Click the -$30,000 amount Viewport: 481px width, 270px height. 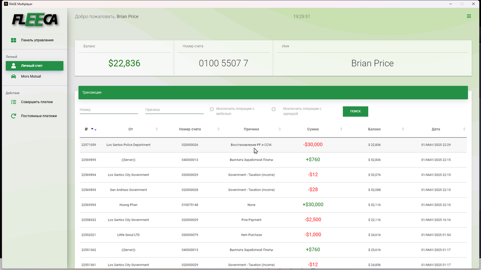(313, 145)
